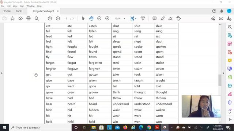Open File Explorer from taskbar
The height and width of the screenshot is (131, 234).
(x=94, y=127)
